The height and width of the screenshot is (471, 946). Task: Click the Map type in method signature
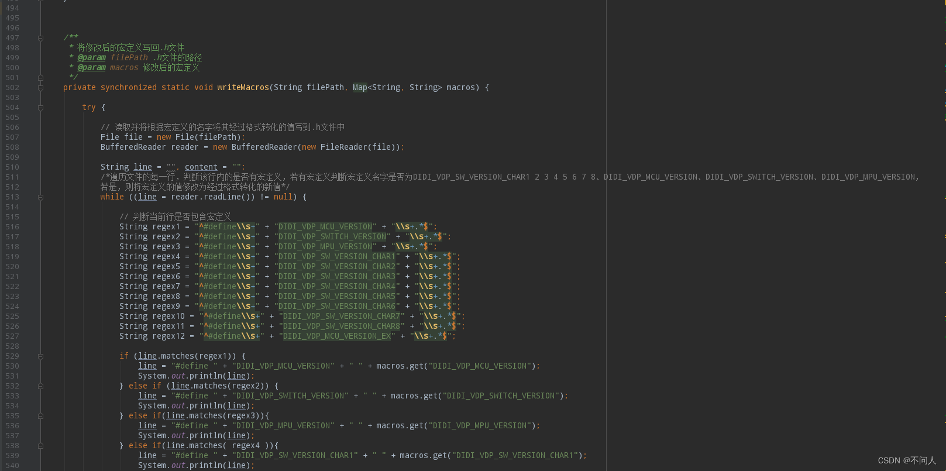pos(360,87)
